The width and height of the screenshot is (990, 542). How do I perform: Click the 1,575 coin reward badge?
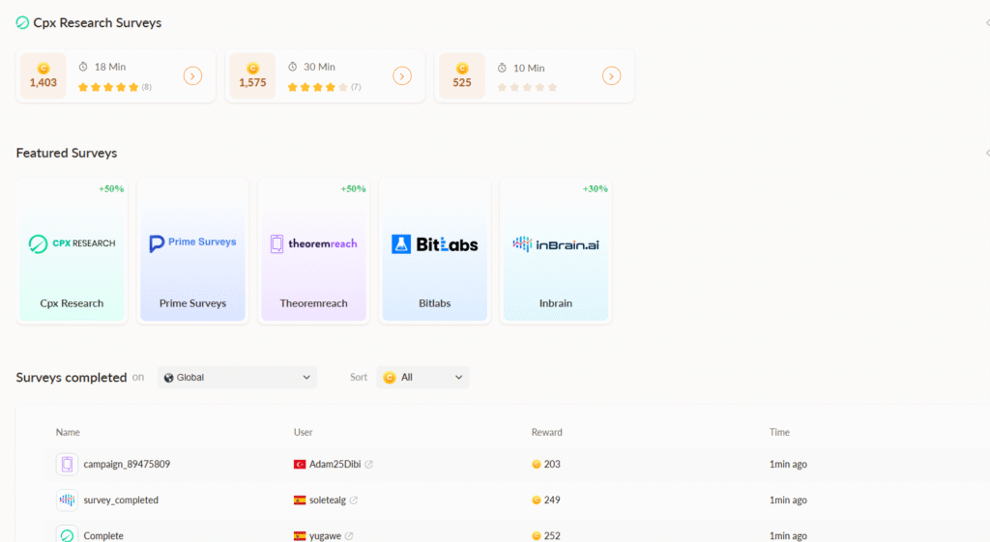[x=252, y=75]
